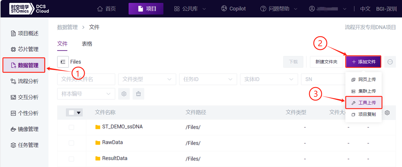Screen dimensions: 402x167
Task: Go to 首页 home in top navigation
Action: (x=107, y=9)
